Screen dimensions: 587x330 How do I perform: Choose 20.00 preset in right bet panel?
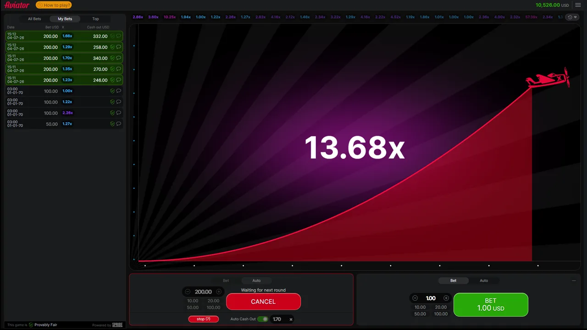click(x=441, y=307)
